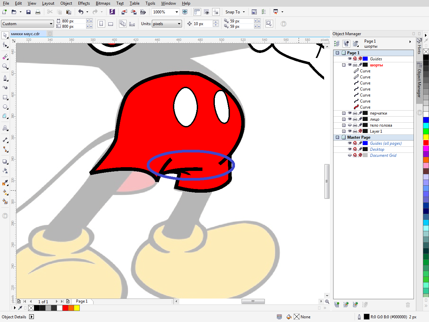Select the Rectangle tool in the toolbox
This screenshot has width=429, height=322.
pyautogui.click(x=5, y=98)
